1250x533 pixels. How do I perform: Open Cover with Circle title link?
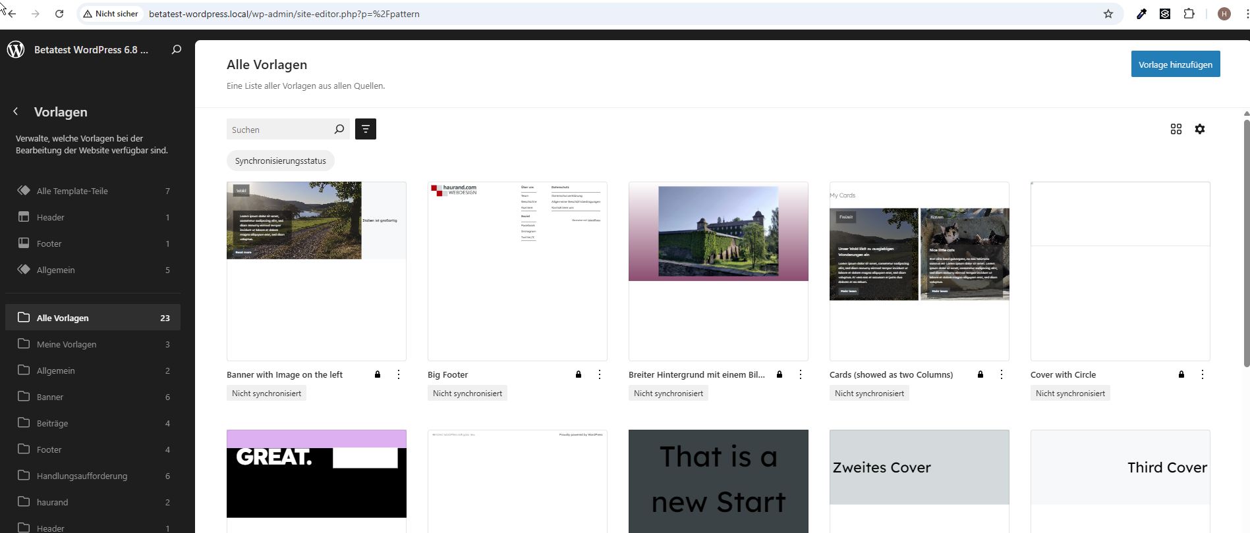[1063, 374]
